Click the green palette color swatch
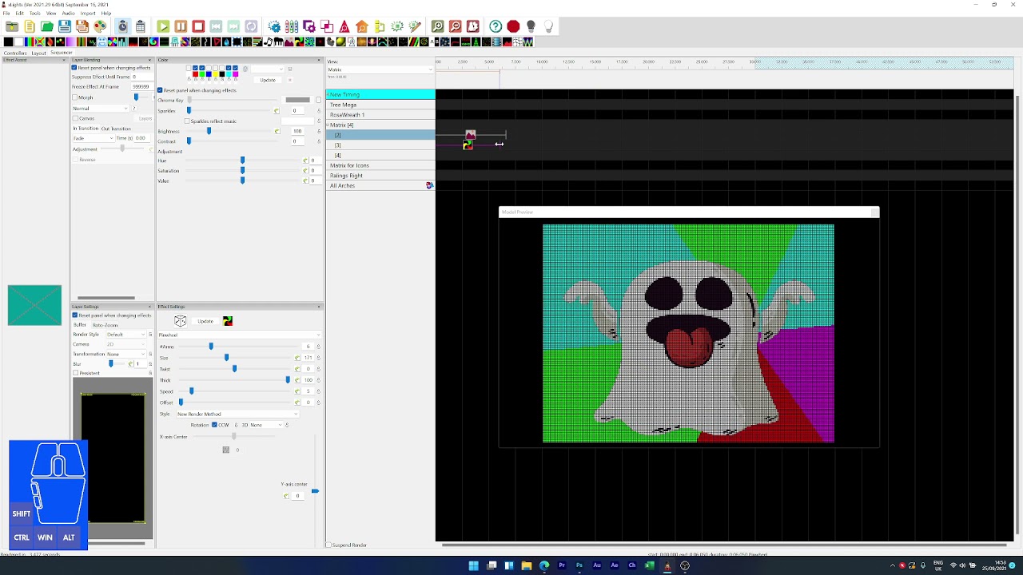Screen dimensions: 1023x575 click(x=202, y=74)
